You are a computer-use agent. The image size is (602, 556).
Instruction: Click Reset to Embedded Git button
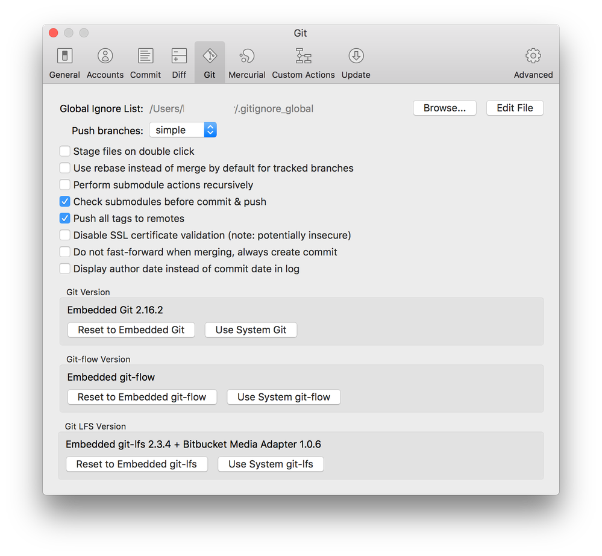click(x=131, y=330)
